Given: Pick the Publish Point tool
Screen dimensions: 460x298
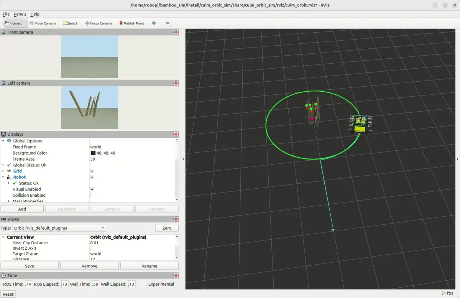Looking at the screenshot, I should (x=132, y=23).
